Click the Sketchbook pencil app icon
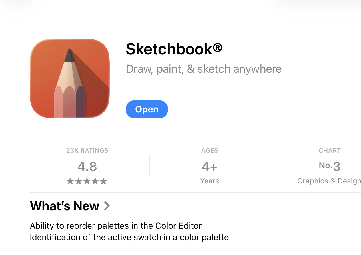This screenshot has height=255, width=361. click(70, 78)
